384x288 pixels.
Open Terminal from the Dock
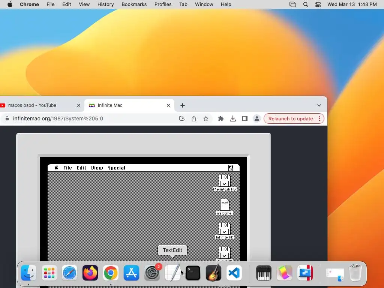pyautogui.click(x=193, y=273)
